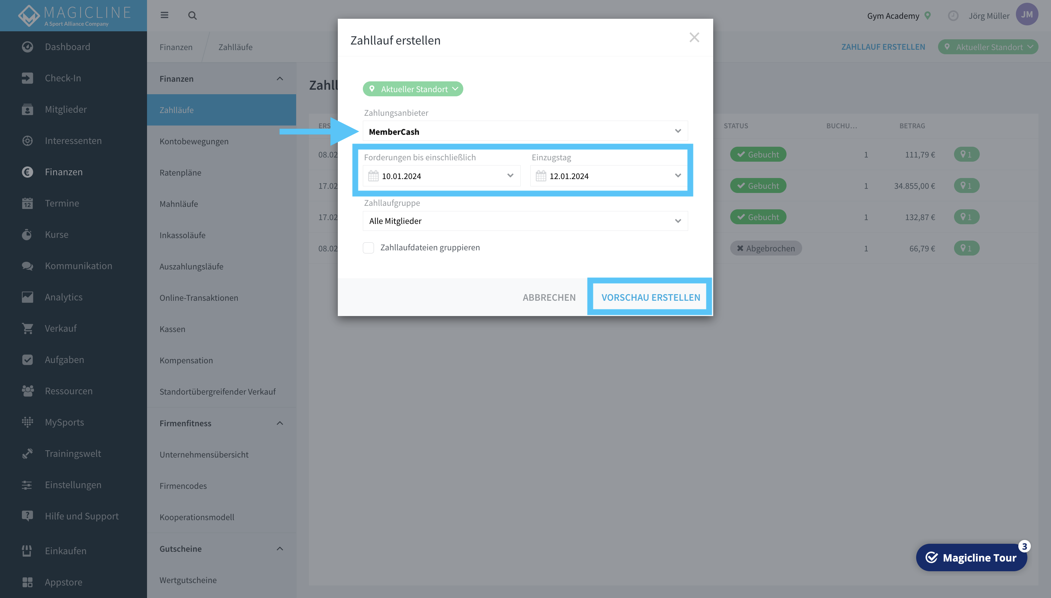Open Aktueller Standort selector in the dialog
Image resolution: width=1051 pixels, height=598 pixels.
pyautogui.click(x=413, y=89)
